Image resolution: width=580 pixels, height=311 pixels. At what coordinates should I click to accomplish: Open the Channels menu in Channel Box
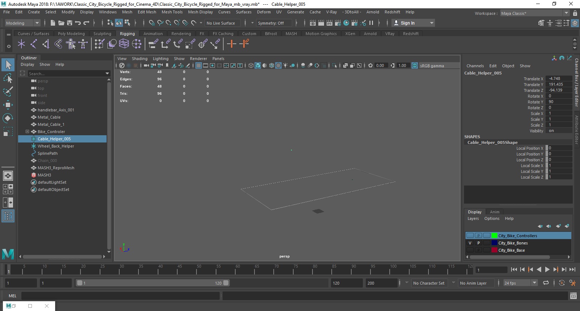click(475, 66)
